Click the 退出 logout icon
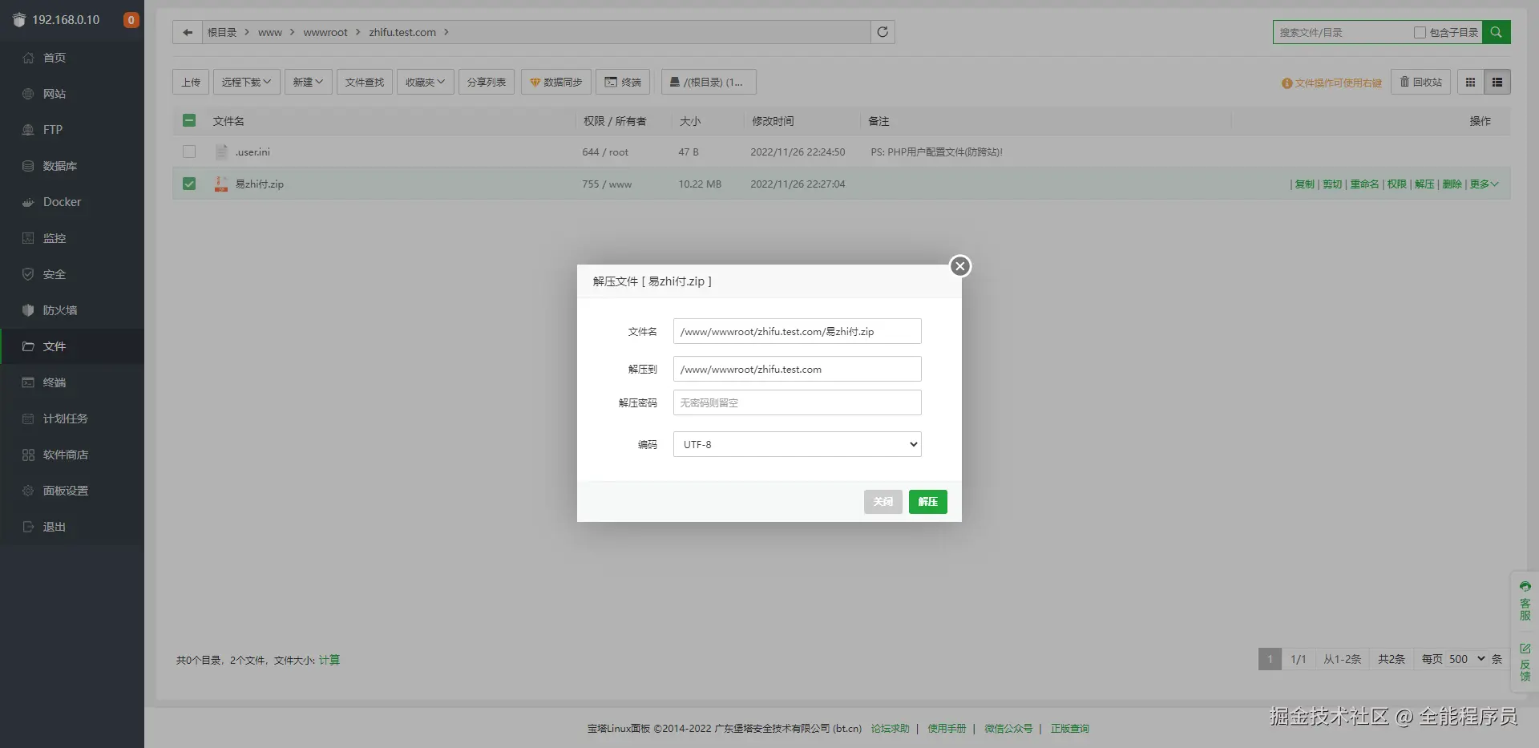The height and width of the screenshot is (748, 1539). pyautogui.click(x=28, y=527)
